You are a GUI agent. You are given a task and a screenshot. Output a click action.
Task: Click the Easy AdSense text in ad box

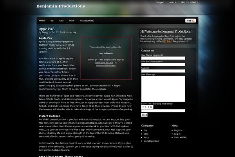click(106, 53)
